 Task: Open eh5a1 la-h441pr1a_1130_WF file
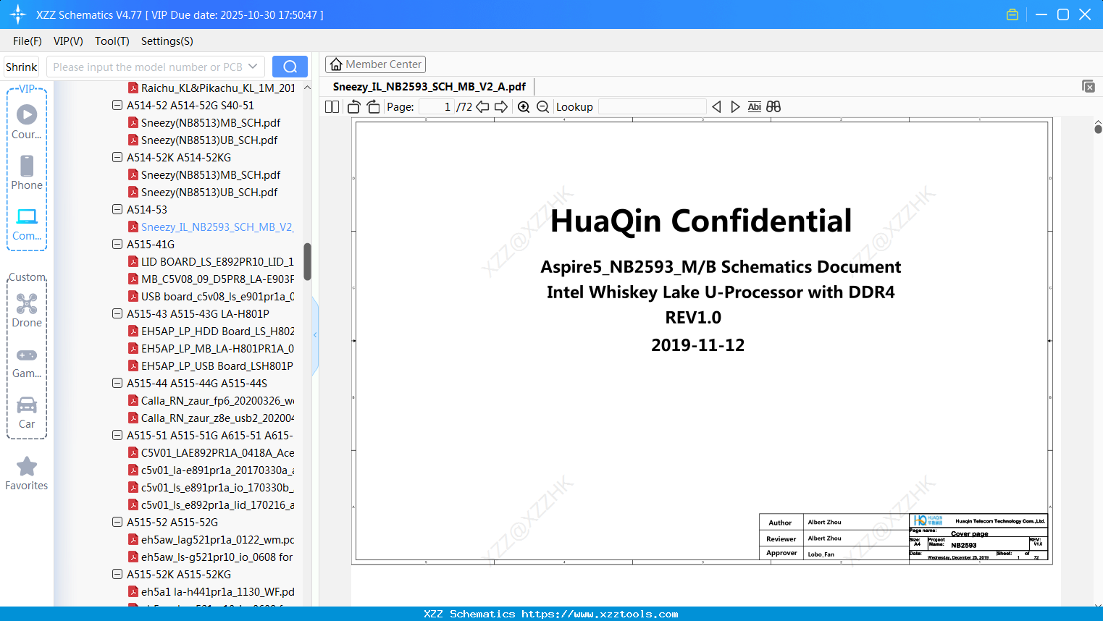[x=211, y=591]
